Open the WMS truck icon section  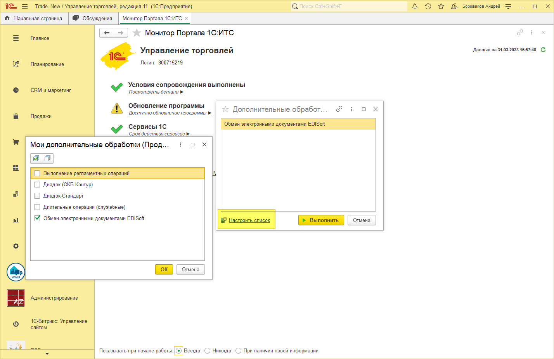pos(16,272)
